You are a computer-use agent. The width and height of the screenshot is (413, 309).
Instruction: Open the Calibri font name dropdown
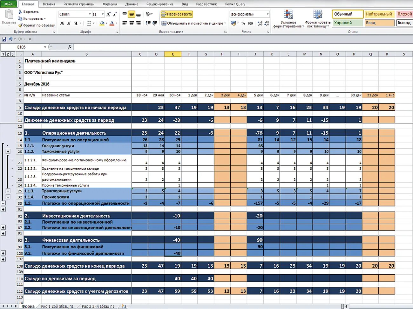coord(90,14)
